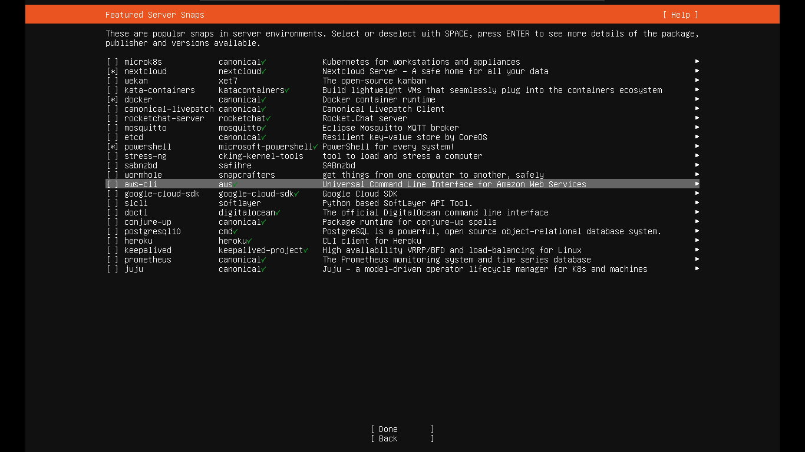Click the Done button
Image resolution: width=805 pixels, height=452 pixels.
pyautogui.click(x=402, y=429)
